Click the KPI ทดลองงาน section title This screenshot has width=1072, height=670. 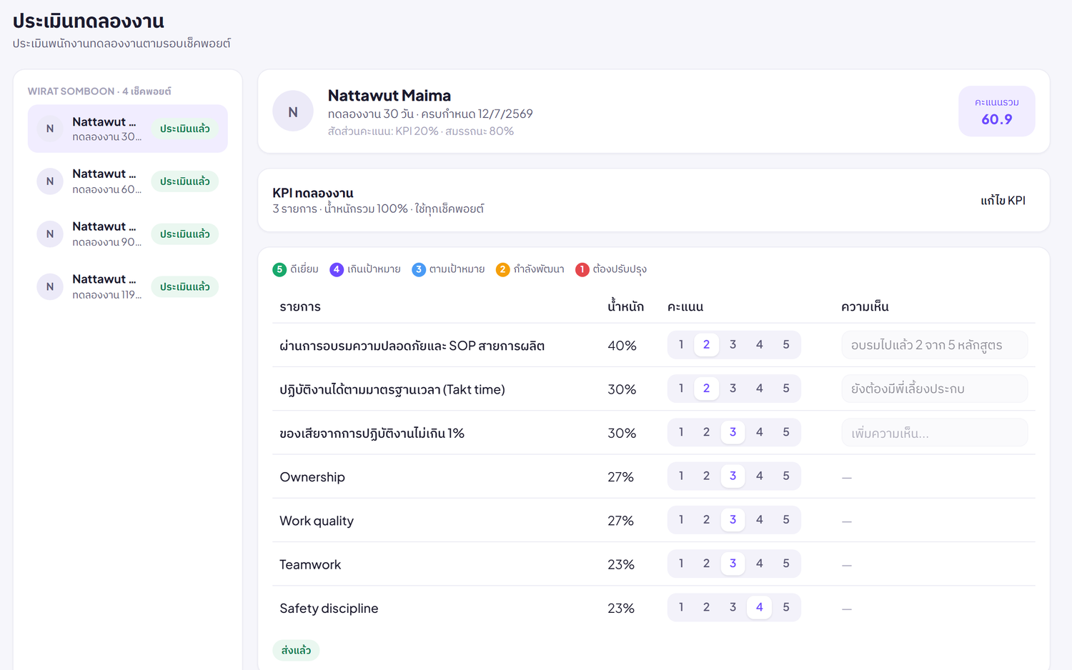tap(313, 193)
